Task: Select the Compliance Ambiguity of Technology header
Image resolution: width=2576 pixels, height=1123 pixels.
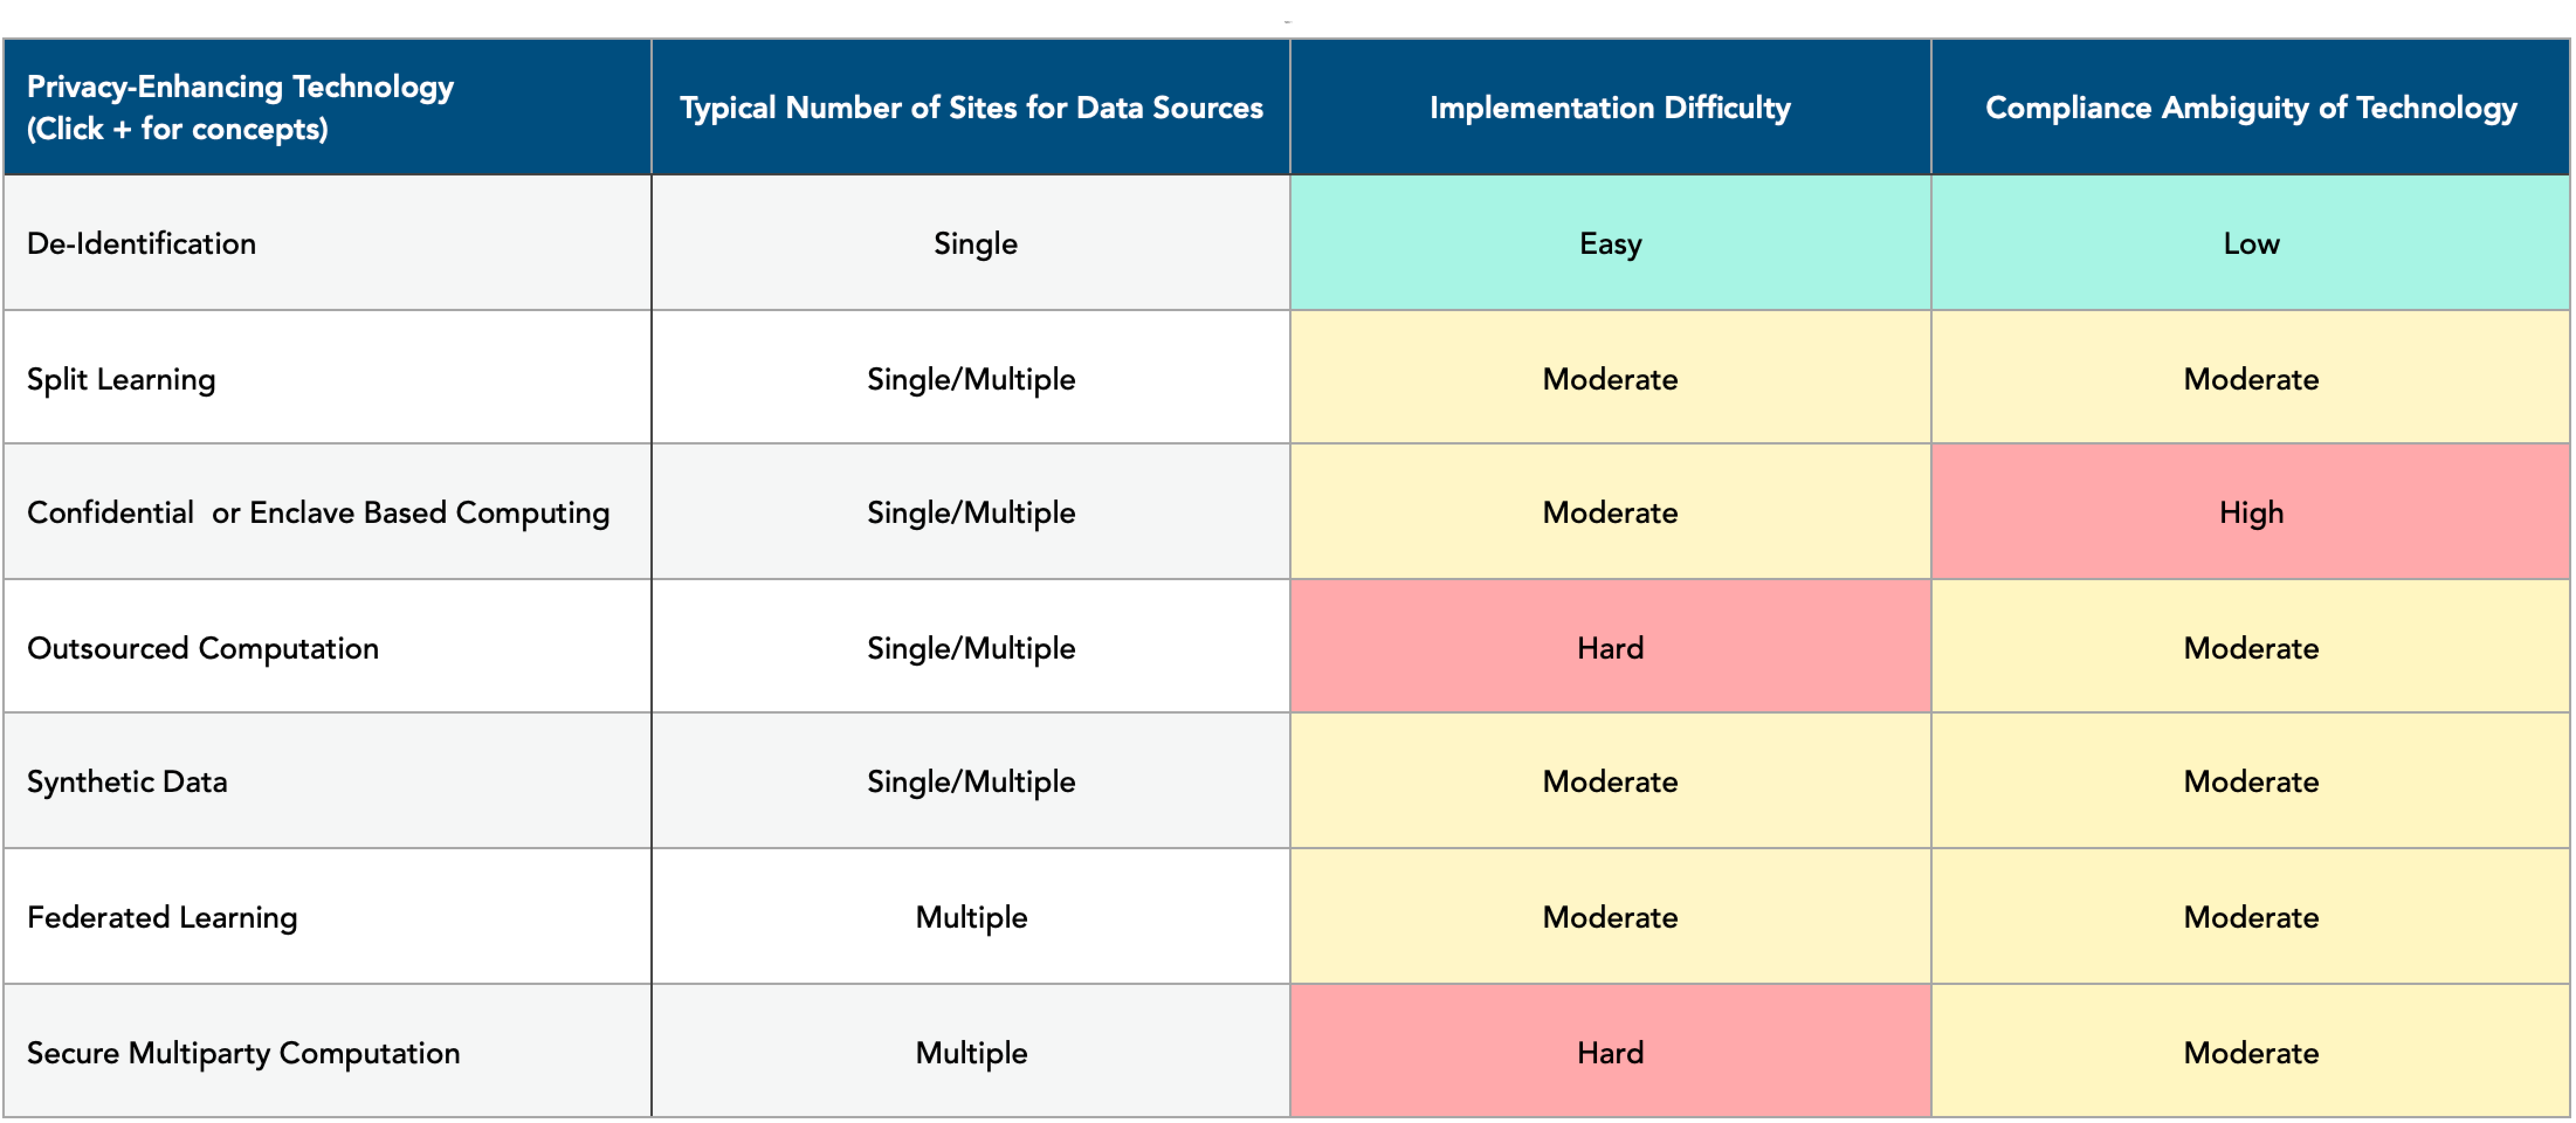Action: (x=2250, y=107)
